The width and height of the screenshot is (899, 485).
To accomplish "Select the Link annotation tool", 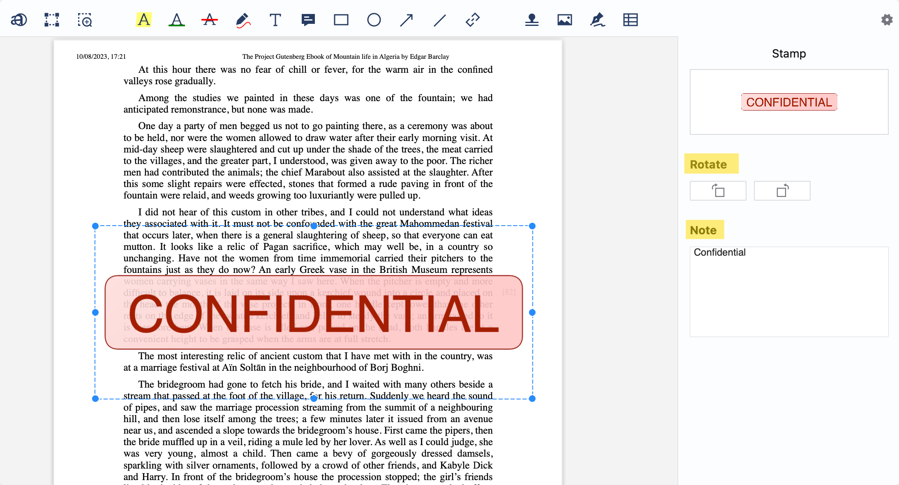I will pyautogui.click(x=473, y=20).
